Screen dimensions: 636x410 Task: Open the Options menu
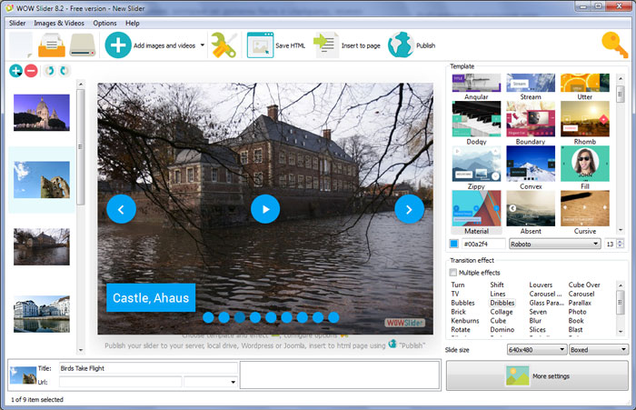point(104,23)
